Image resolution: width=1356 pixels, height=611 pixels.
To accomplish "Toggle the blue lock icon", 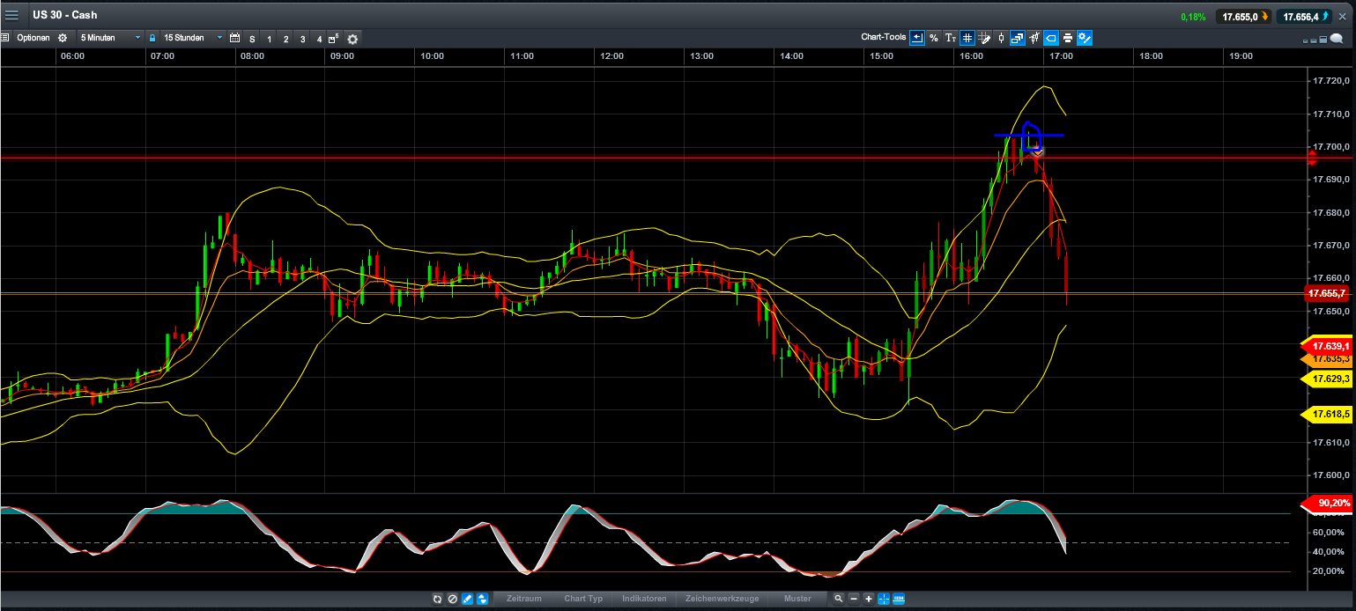I will point(152,38).
